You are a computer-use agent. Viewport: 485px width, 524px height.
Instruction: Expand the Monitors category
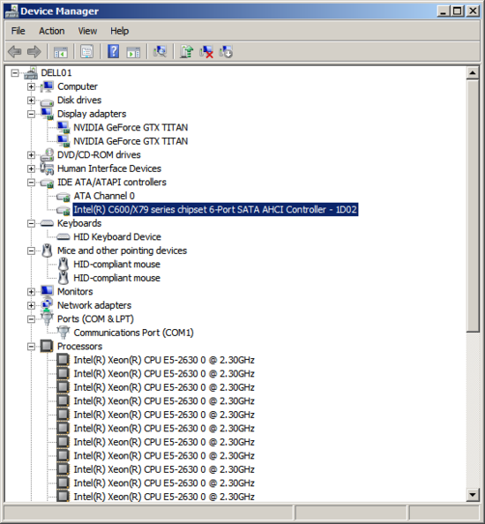31,291
